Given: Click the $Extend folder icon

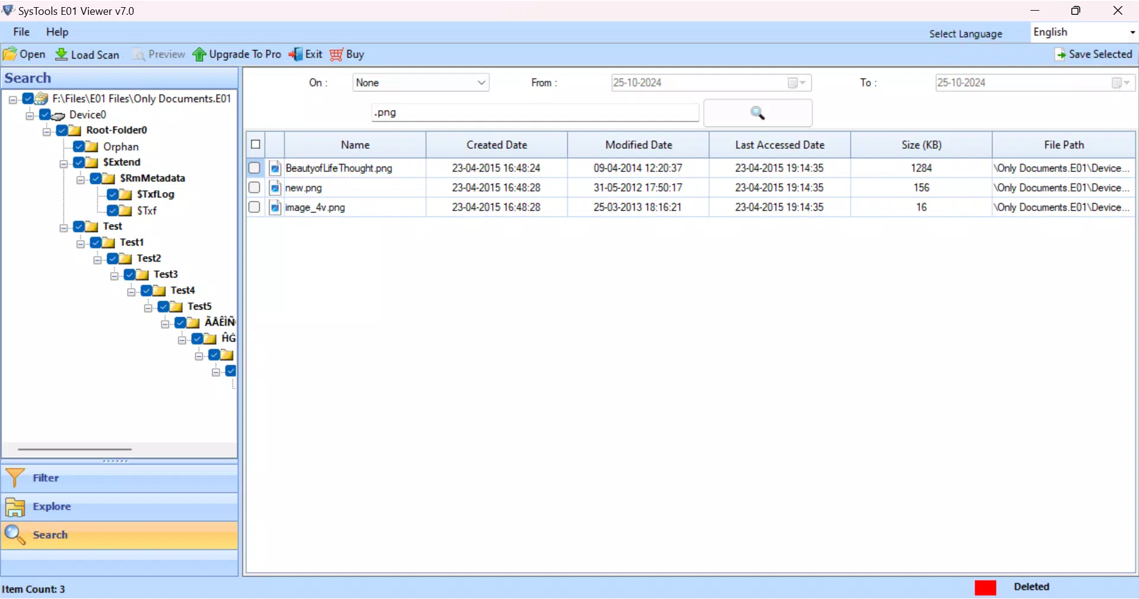Looking at the screenshot, I should pos(91,163).
